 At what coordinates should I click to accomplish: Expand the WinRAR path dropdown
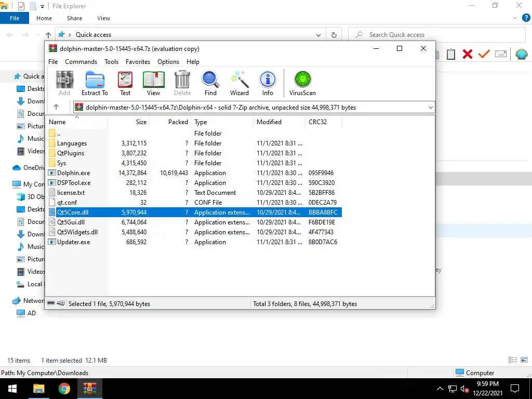point(430,108)
